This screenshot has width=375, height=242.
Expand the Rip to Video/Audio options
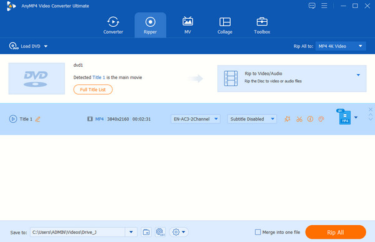tap(358, 75)
